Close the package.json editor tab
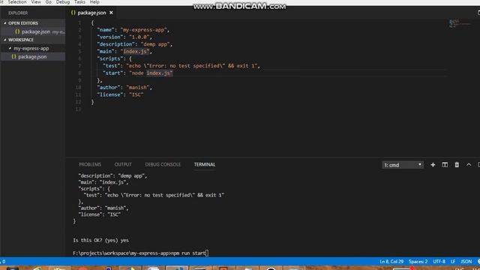This screenshot has height=270, width=480. coord(111,13)
